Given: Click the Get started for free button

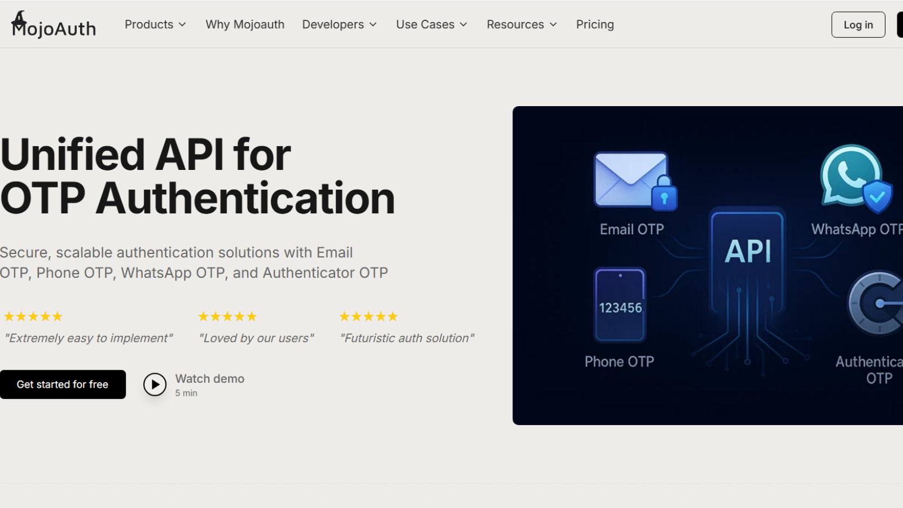Looking at the screenshot, I should [63, 384].
